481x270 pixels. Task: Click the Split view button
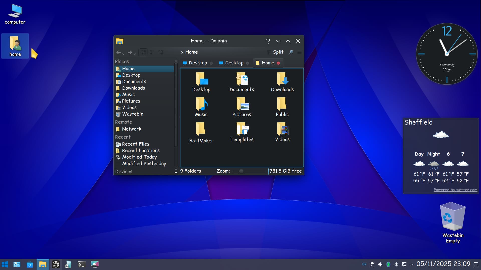[275, 52]
